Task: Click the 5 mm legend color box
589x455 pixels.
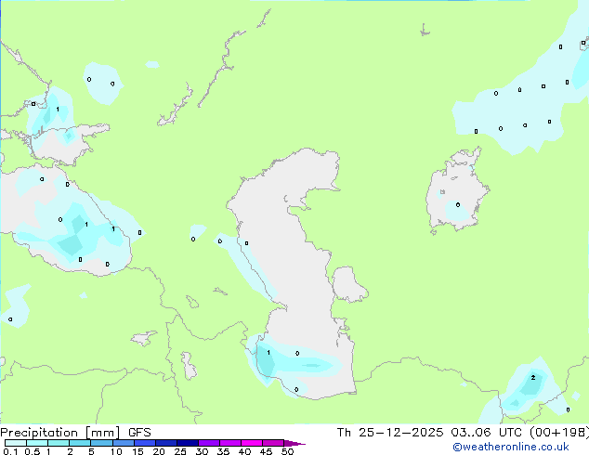Action: pos(101,443)
